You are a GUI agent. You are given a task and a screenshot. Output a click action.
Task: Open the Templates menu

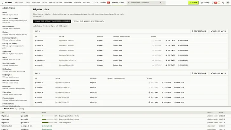[36, 3]
